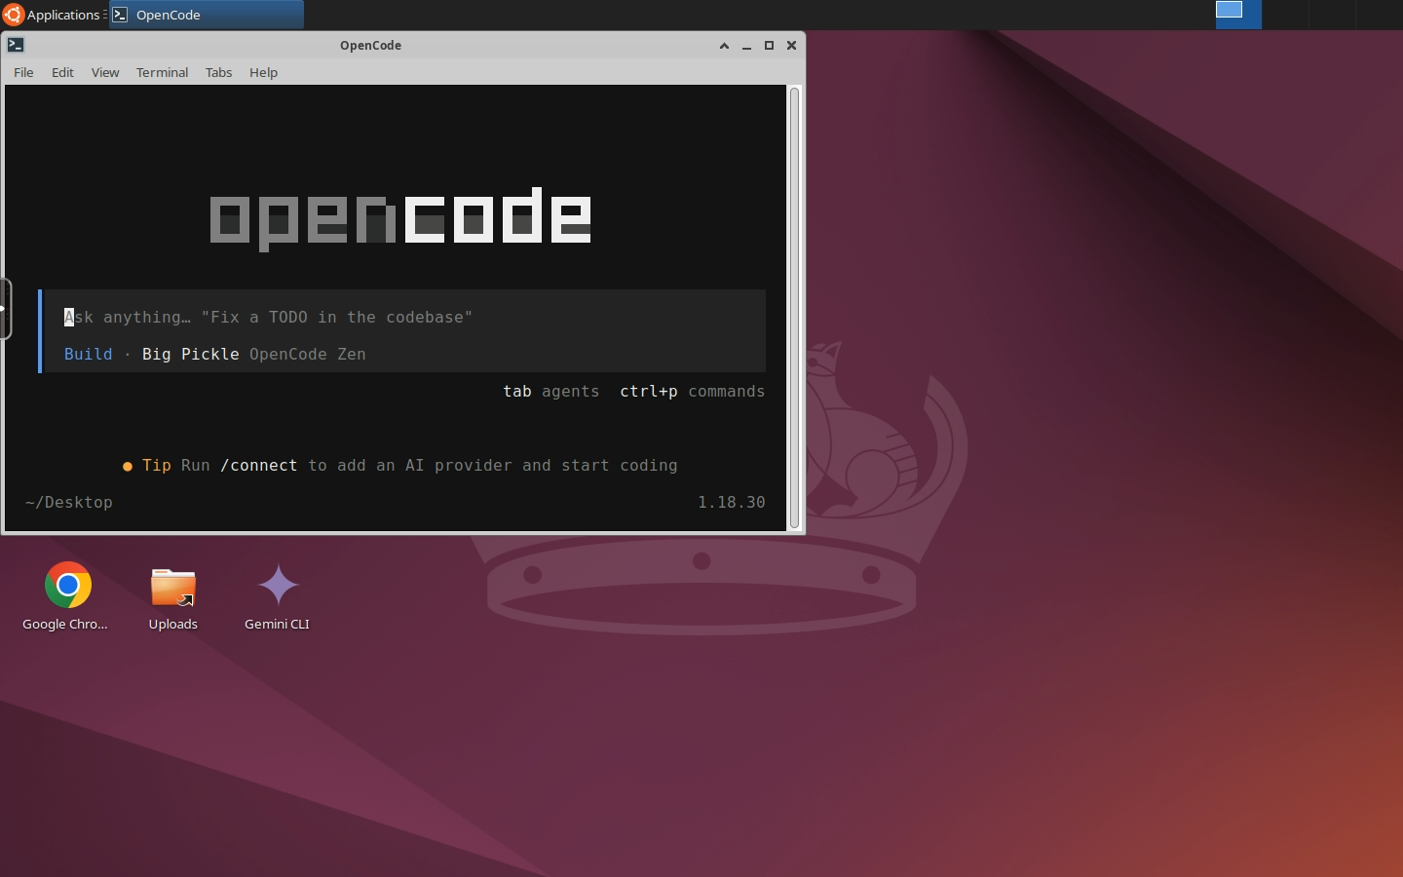This screenshot has width=1403, height=877.
Task: Click the roll-up arrow in OpenCode titlebar
Action: pyautogui.click(x=724, y=45)
